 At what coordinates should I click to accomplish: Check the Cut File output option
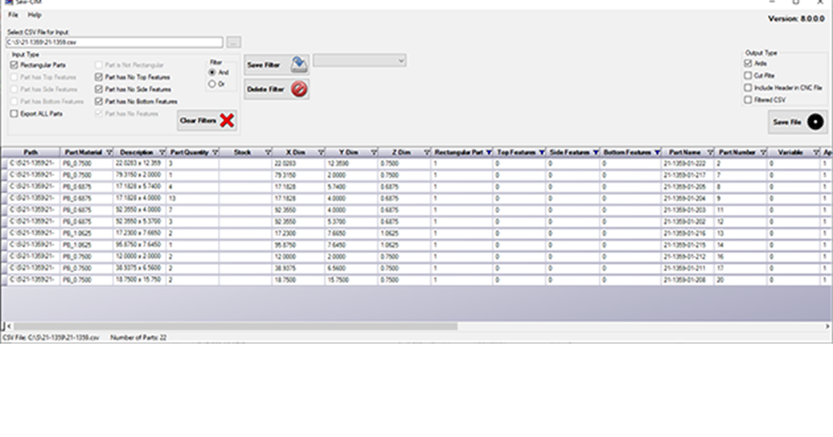point(746,76)
